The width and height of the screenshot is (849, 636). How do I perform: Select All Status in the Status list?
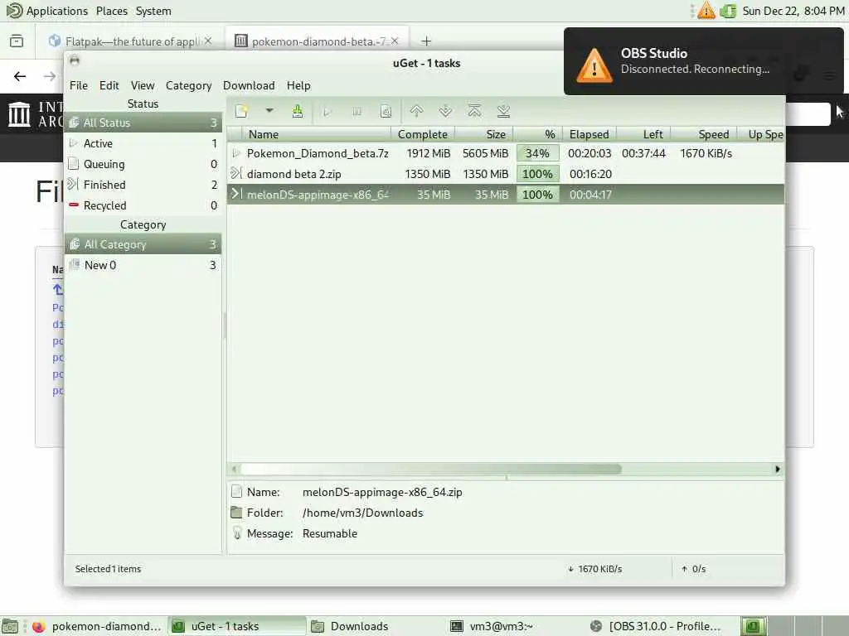[143, 123]
